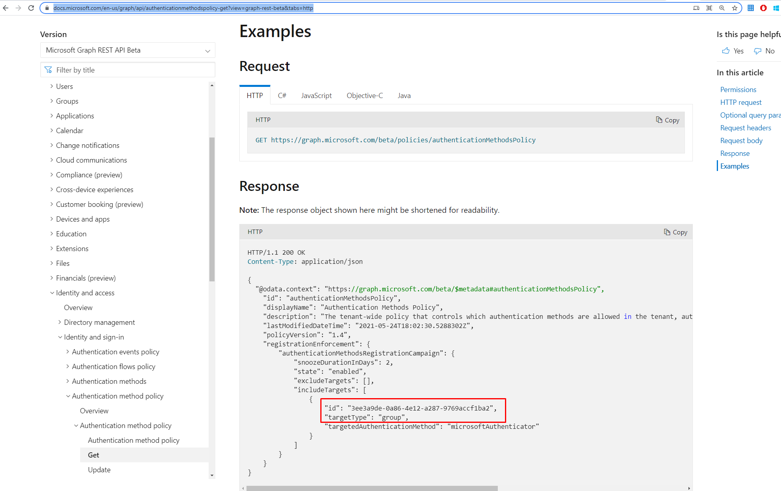Image resolution: width=781 pixels, height=491 pixels.
Task: Click the zoom magnifier icon in address bar
Action: point(722,8)
